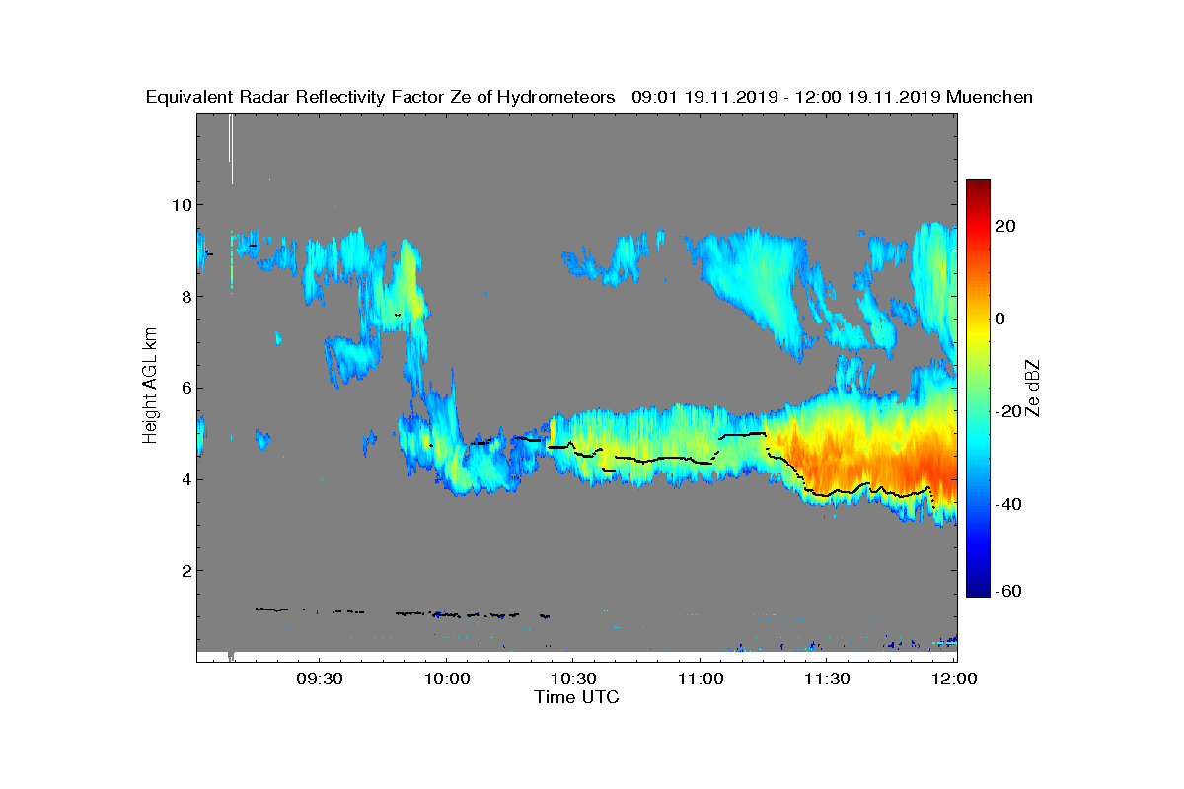Click the 10:00 time tick label
This screenshot has height=789, width=1184.
point(446,680)
